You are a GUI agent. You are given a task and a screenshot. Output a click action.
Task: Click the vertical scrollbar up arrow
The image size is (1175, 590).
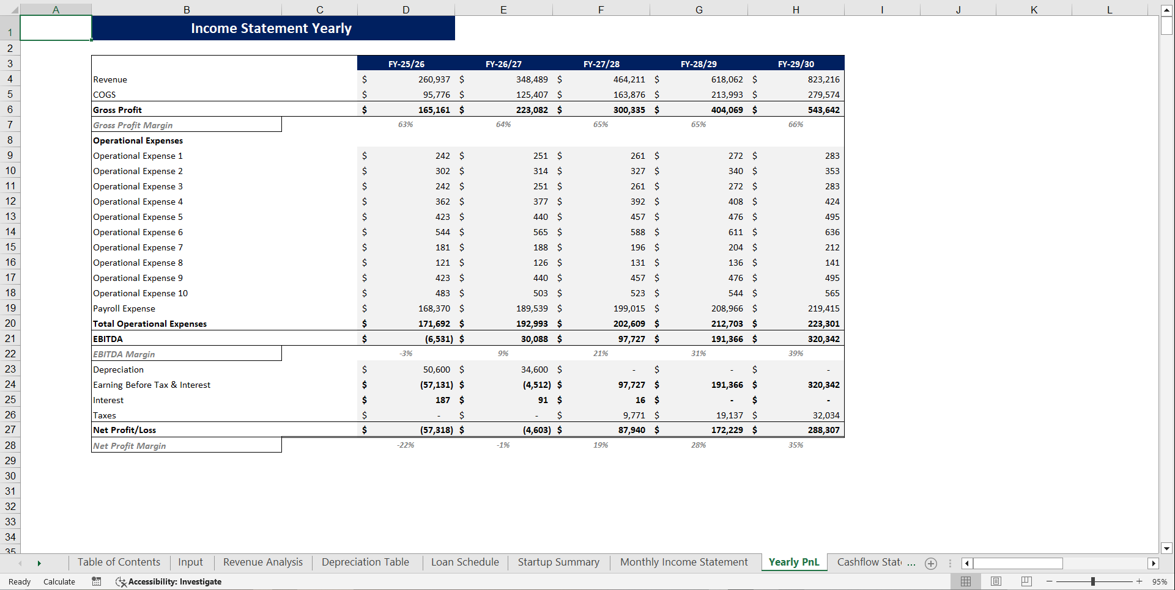(x=1167, y=9)
